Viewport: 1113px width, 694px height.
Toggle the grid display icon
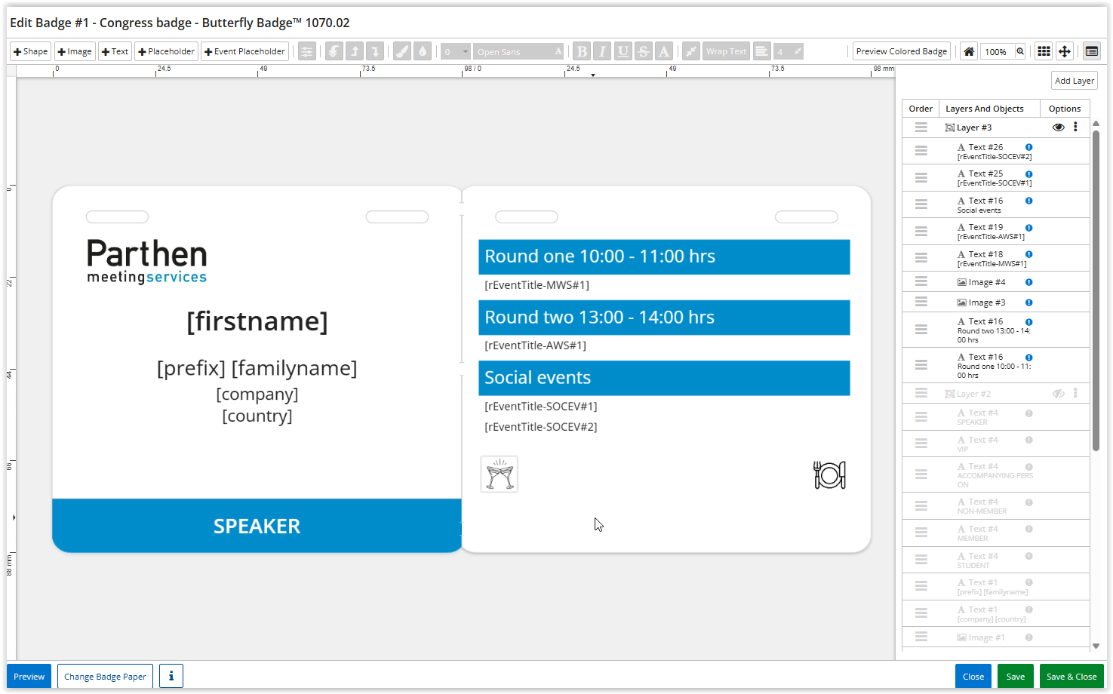tap(1044, 51)
